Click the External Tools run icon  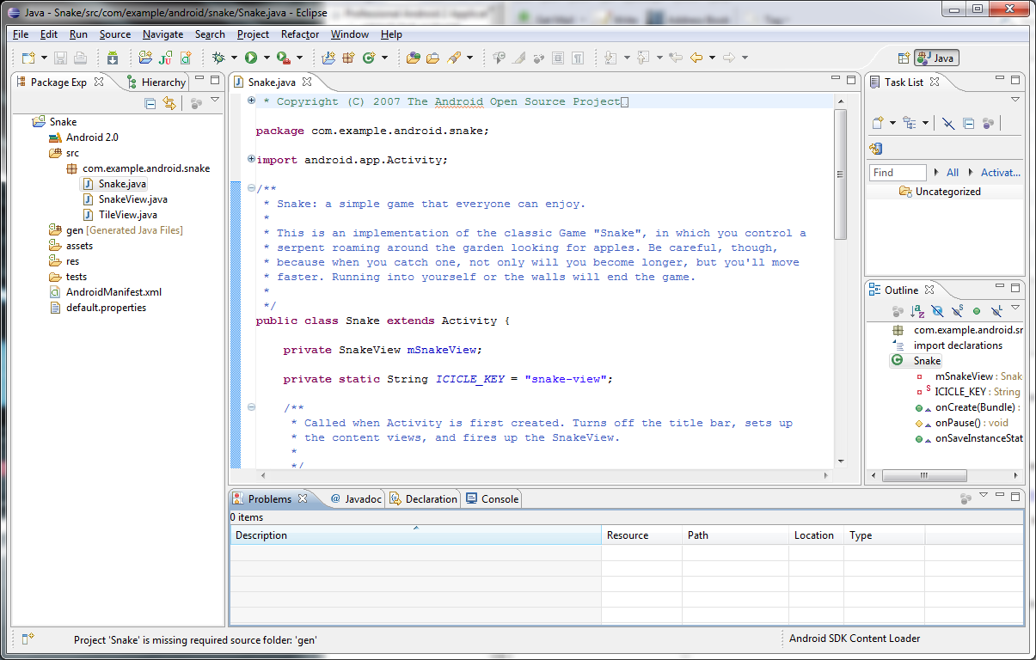284,58
